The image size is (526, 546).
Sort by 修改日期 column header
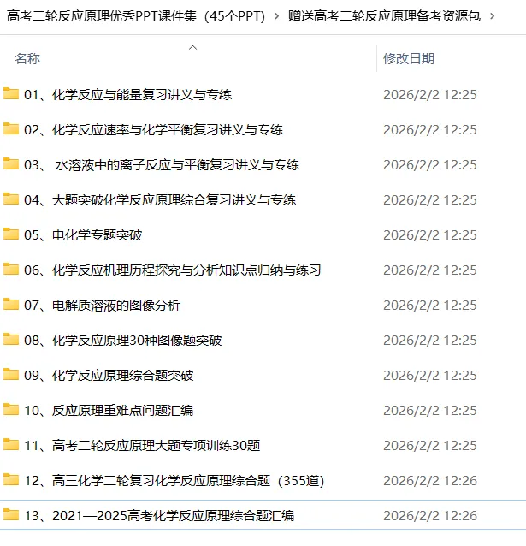pos(409,58)
